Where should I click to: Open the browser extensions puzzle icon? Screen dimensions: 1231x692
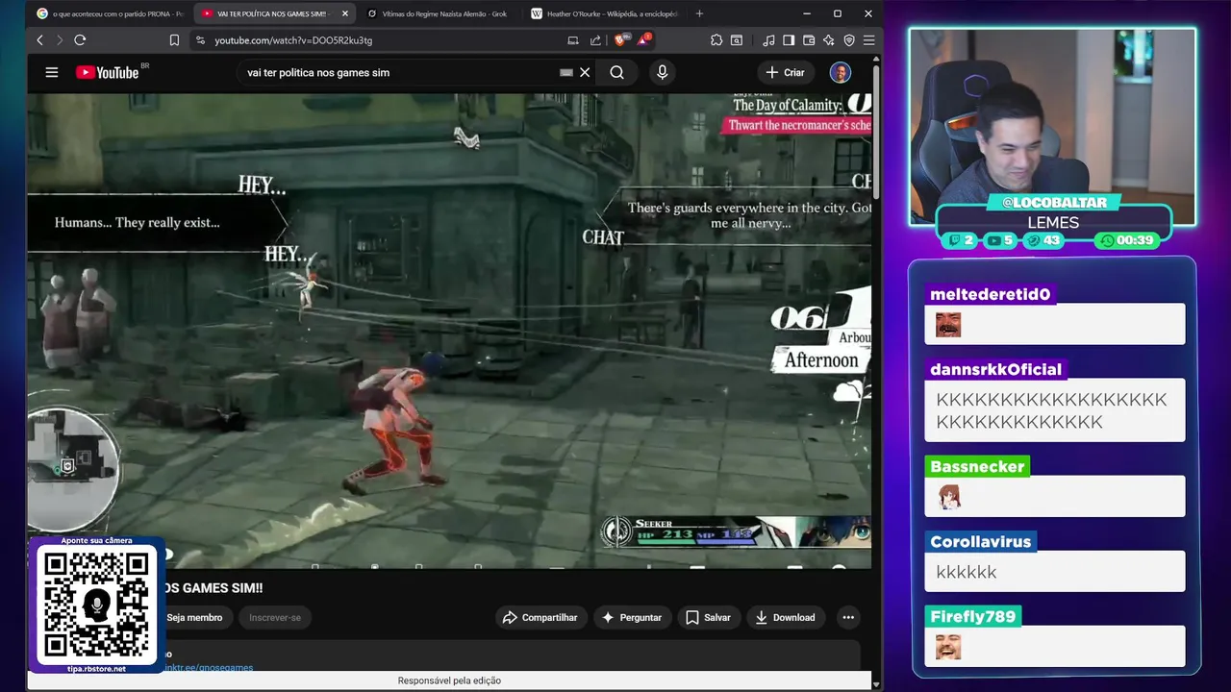[716, 40]
